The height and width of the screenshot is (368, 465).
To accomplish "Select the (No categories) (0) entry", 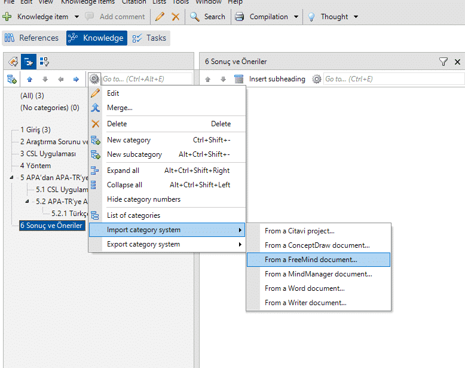I will click(x=50, y=108).
